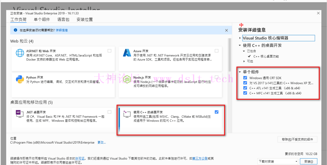Open the 许可证 license link
Viewport: 327px width, 165px height.
[x=80, y=159]
